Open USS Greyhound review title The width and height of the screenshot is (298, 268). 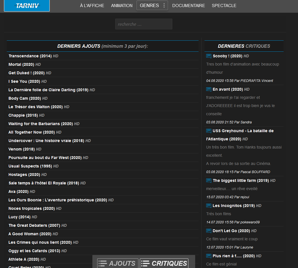(x=240, y=135)
